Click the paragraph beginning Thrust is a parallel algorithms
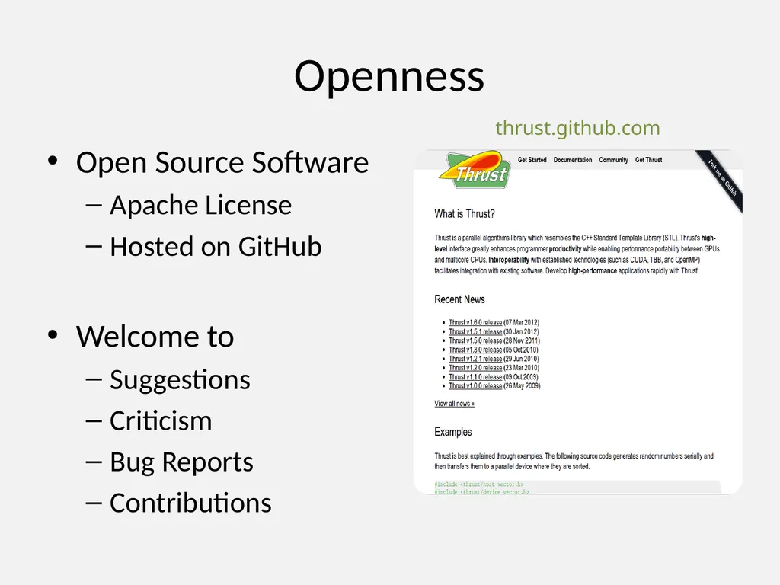This screenshot has width=780, height=585. click(x=577, y=254)
